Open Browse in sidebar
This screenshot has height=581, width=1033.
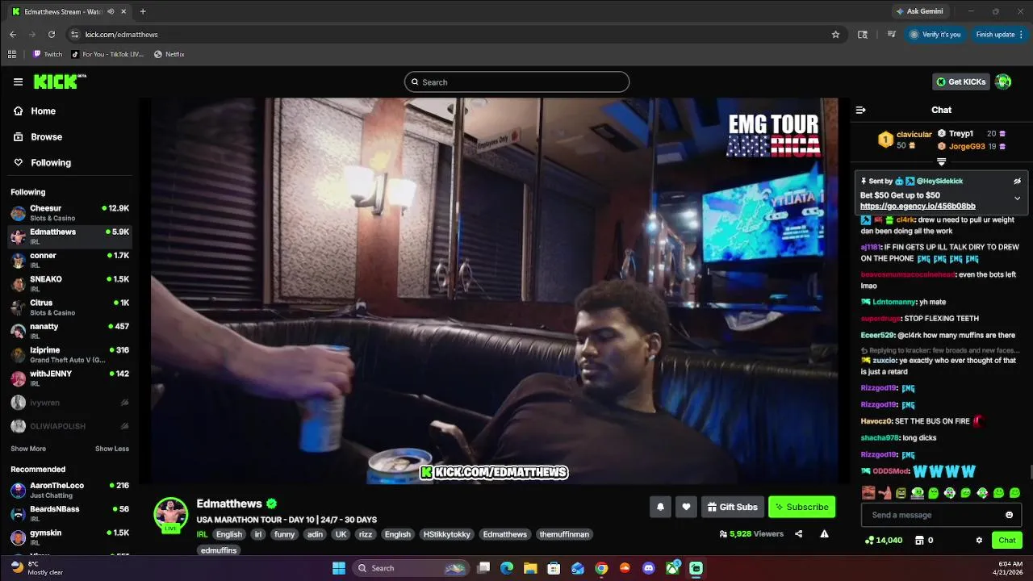[47, 137]
